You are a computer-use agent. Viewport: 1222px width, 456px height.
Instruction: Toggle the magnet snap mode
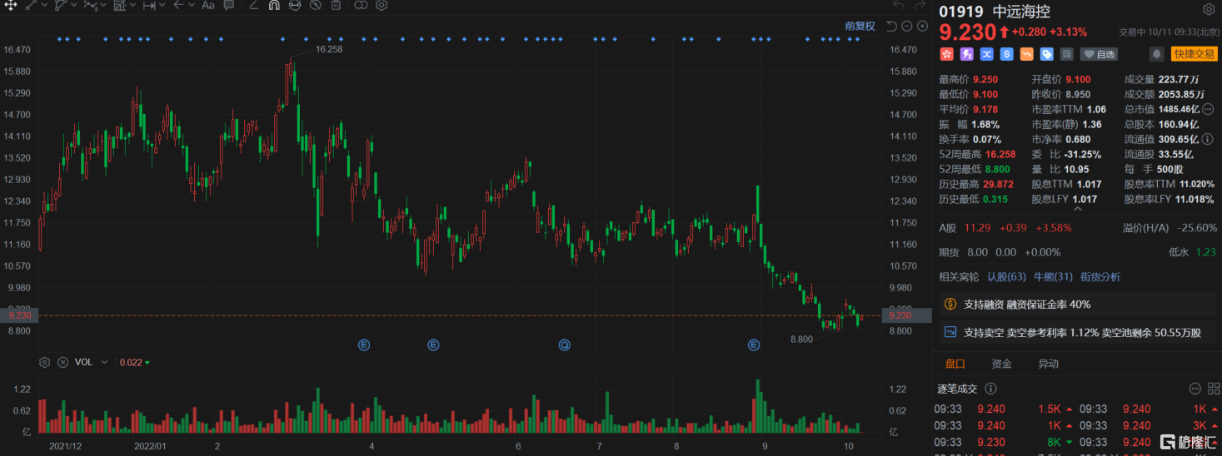coord(274,5)
